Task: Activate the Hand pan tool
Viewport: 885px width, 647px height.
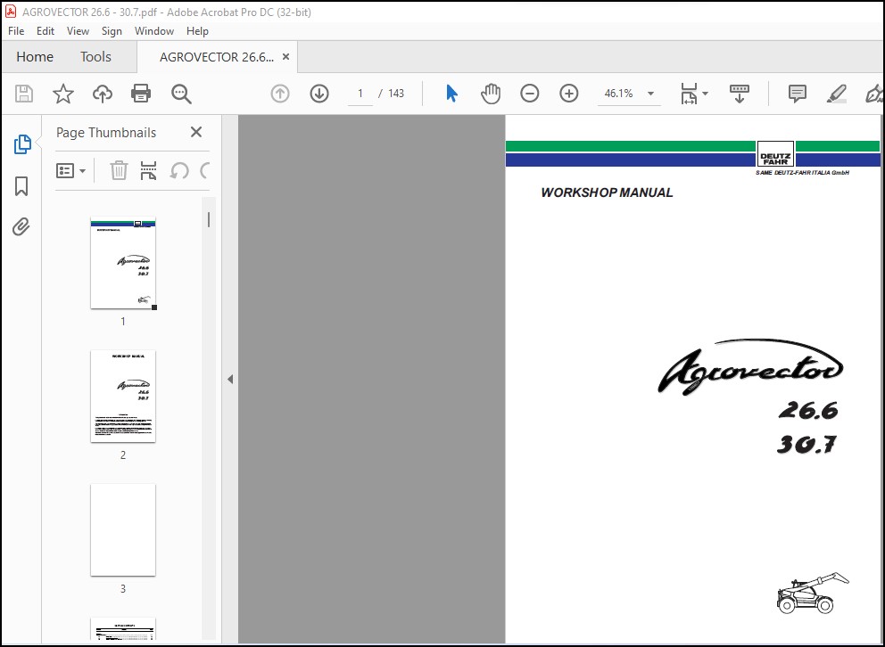Action: pos(491,94)
